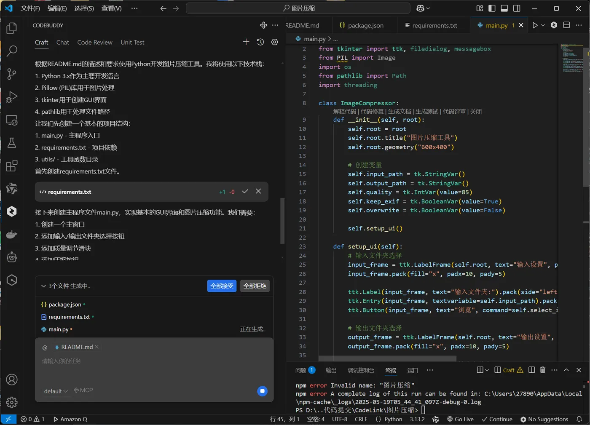
Task: Toggle the bottom panel layout button
Action: pos(504,8)
